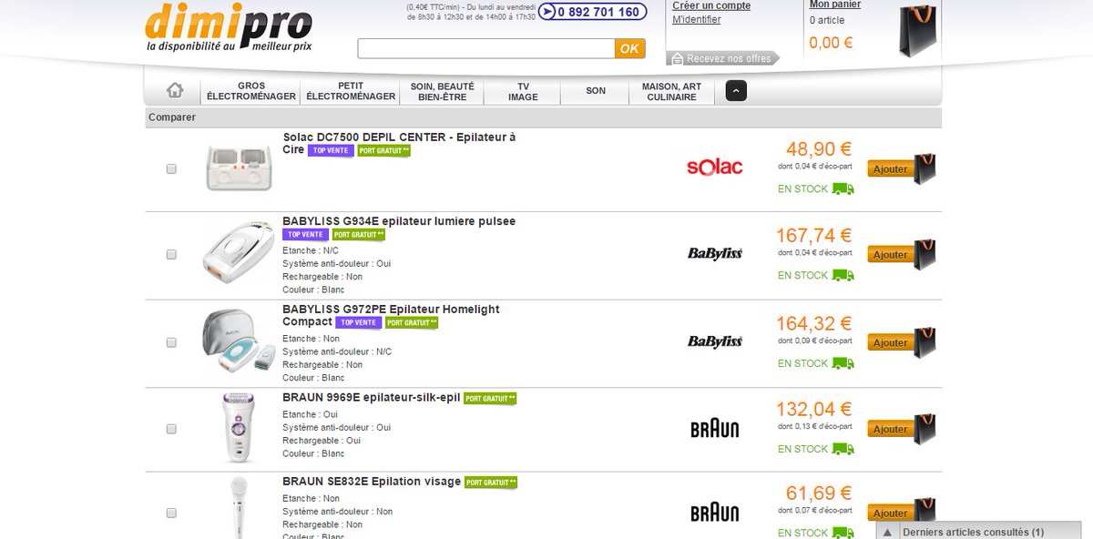Viewport: 1093px width, 539px height.
Task: Open SON menu
Action: click(x=596, y=91)
